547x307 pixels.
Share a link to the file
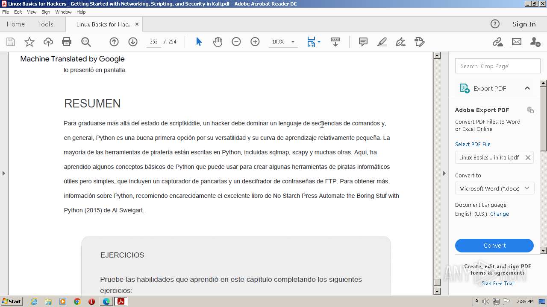pyautogui.click(x=497, y=42)
